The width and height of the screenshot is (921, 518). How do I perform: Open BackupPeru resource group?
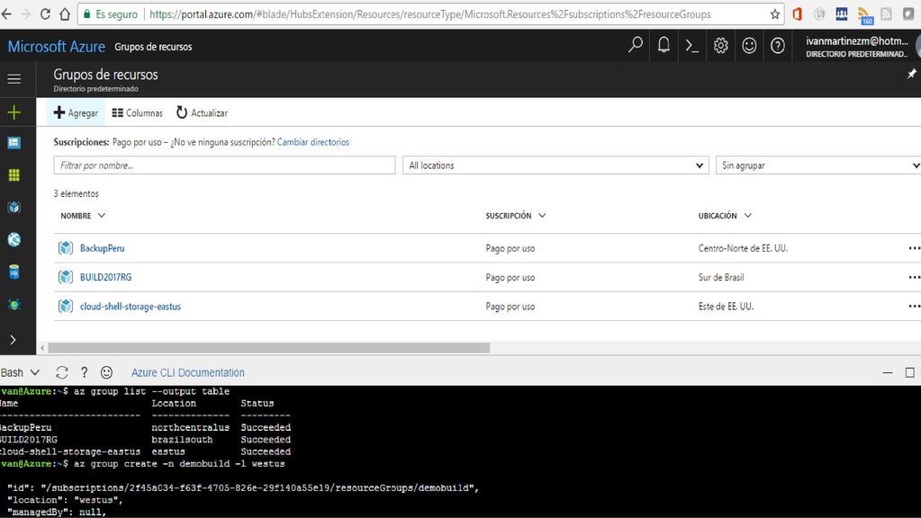(x=103, y=248)
